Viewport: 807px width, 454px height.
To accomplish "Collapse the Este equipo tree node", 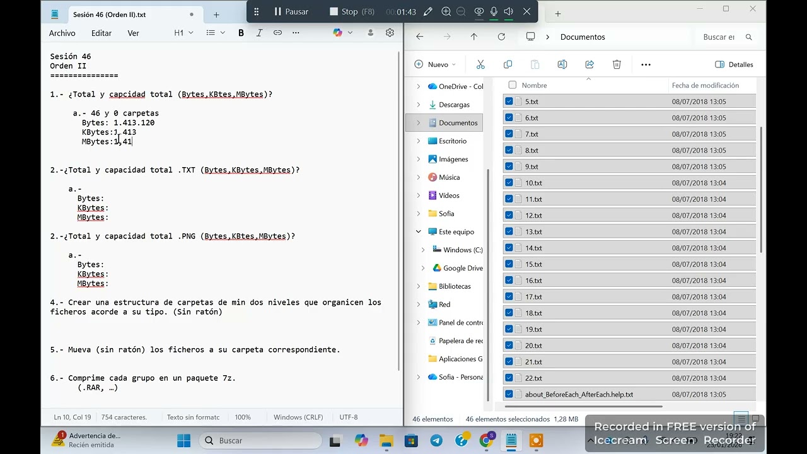I will (x=418, y=232).
